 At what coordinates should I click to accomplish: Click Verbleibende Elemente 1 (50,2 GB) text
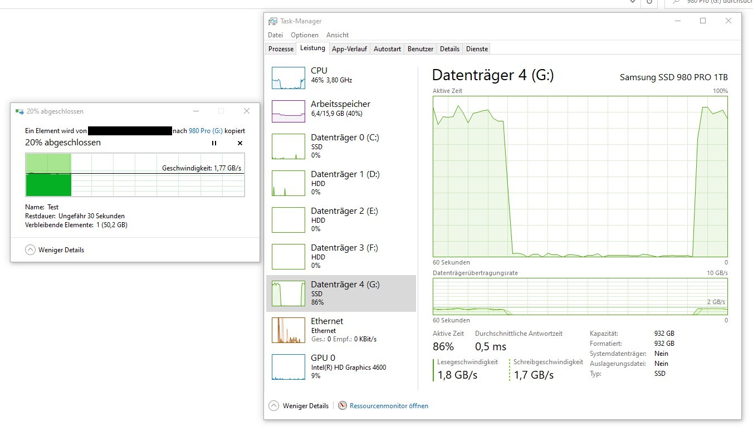point(76,225)
